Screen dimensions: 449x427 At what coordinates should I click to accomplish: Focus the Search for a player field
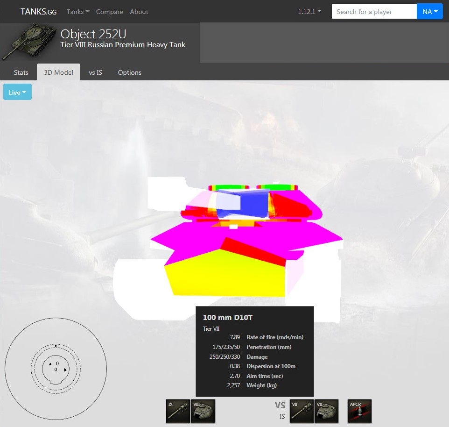click(374, 12)
